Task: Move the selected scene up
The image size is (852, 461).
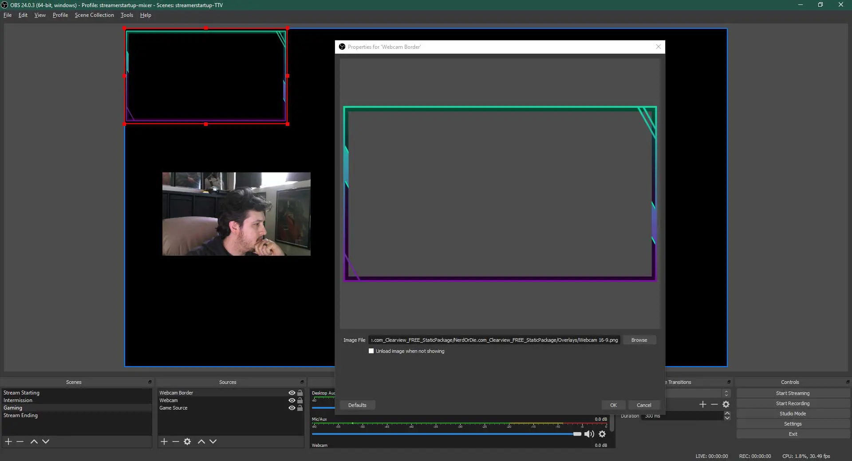Action: (x=34, y=441)
